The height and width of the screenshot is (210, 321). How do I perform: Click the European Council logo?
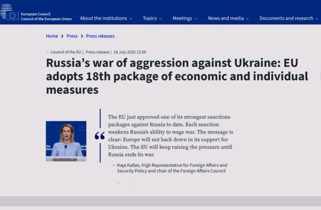(x=9, y=12)
